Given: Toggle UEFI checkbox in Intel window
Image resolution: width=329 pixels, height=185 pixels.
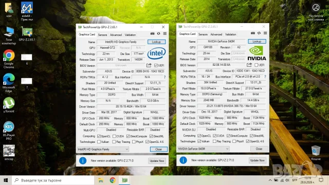Looking at the screenshot, I should point(156,65).
